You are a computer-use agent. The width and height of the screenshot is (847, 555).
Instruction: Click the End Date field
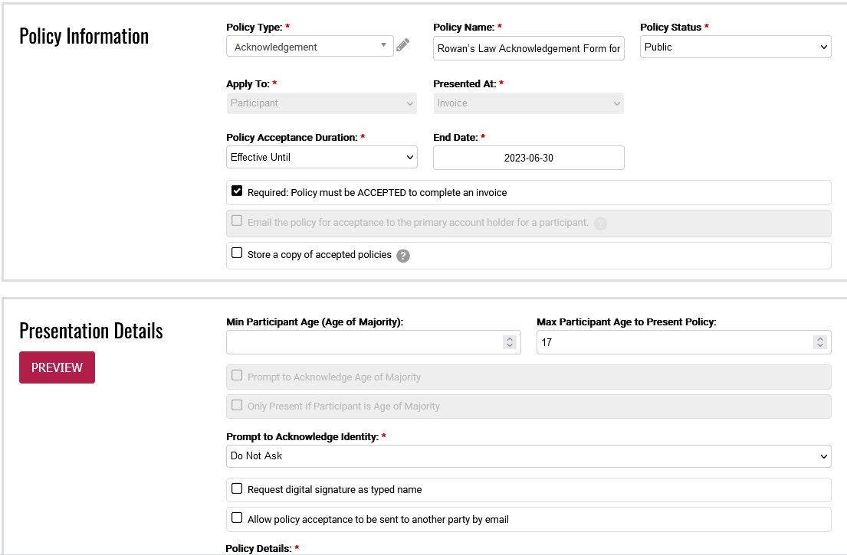click(528, 158)
